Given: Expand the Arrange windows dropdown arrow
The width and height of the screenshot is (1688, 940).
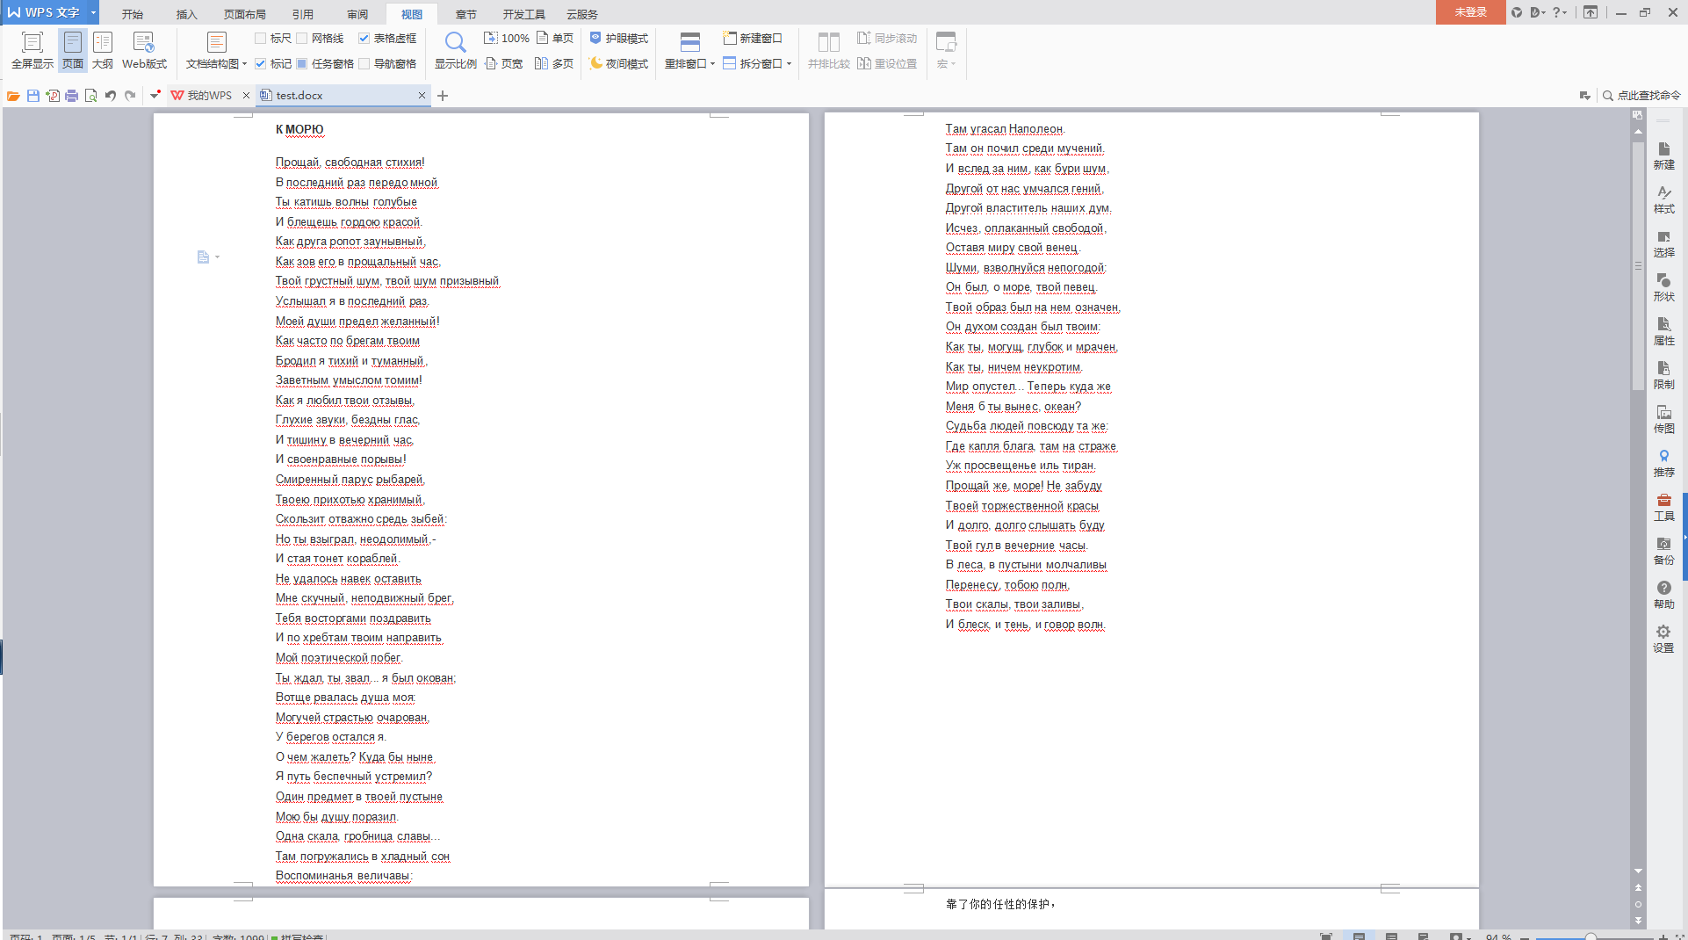Looking at the screenshot, I should 712,64.
